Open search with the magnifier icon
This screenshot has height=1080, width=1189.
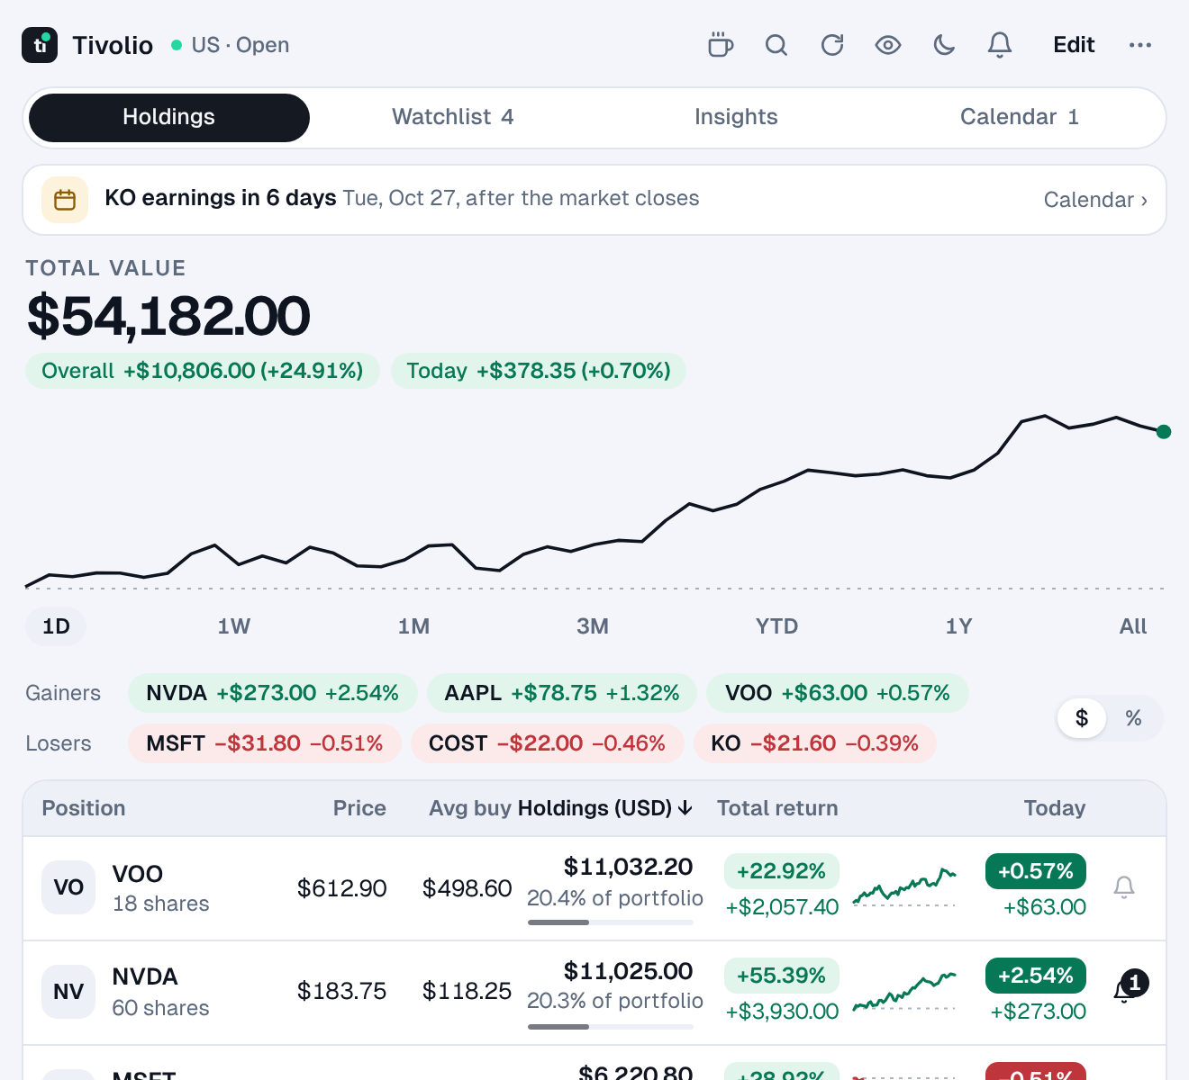pyautogui.click(x=776, y=45)
